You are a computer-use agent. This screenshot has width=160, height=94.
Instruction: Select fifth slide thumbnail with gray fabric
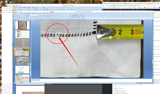(x=22, y=61)
